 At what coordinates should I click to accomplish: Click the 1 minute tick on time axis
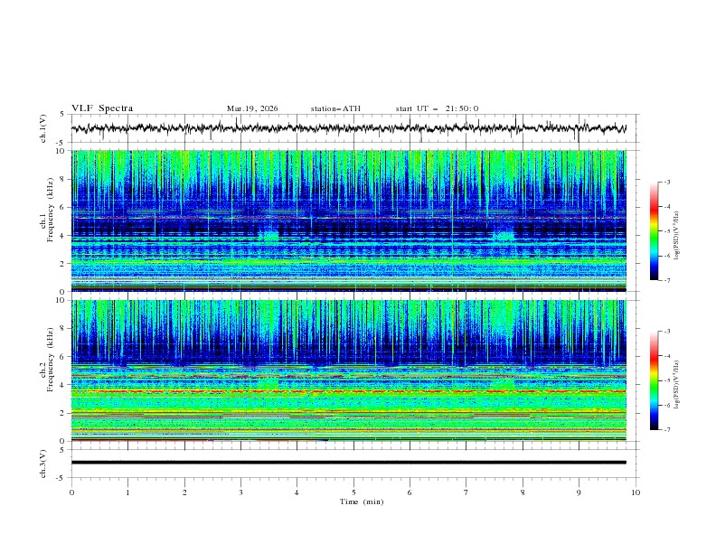point(127,492)
